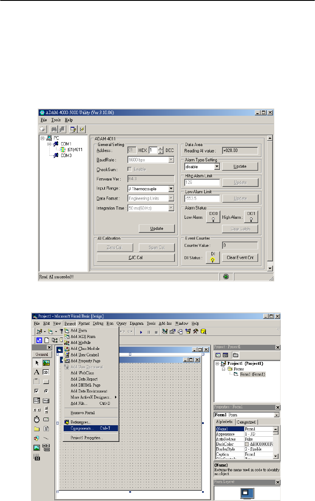
Task: Click the BackColor color swatch
Action: point(247,444)
